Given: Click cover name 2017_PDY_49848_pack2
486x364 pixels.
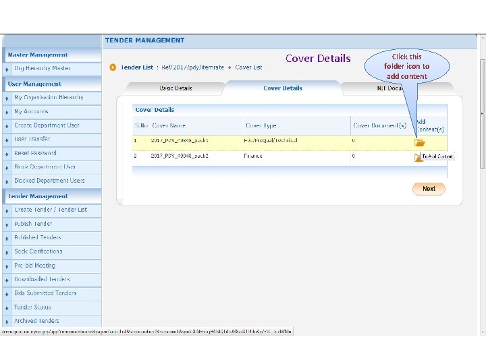Looking at the screenshot, I should [180, 156].
